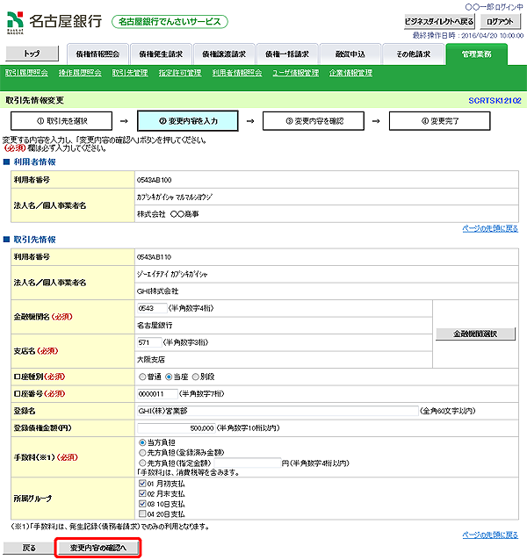
Task: Switch to the 融資申込 tab
Action: (x=350, y=54)
